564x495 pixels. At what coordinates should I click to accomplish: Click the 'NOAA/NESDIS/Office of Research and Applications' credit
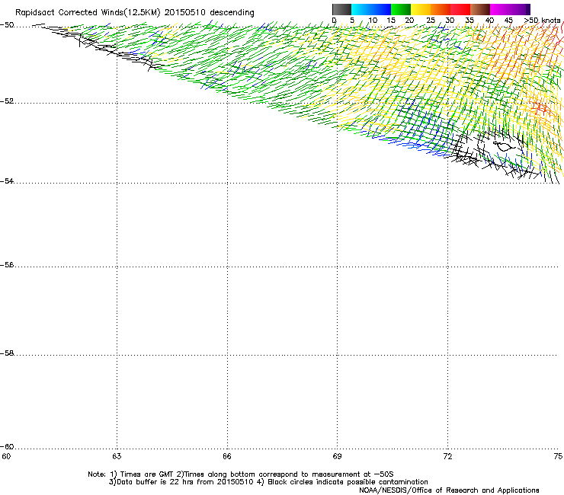[449, 490]
